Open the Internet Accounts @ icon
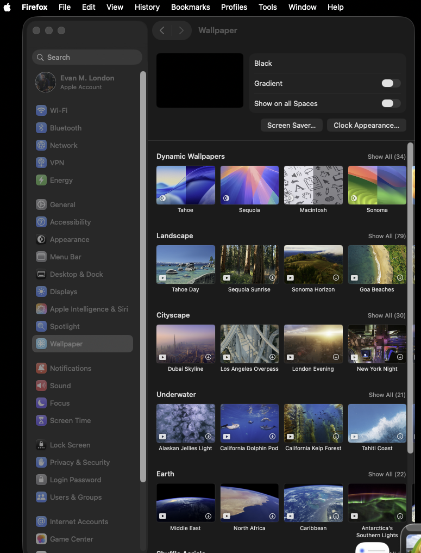 pyautogui.click(x=41, y=521)
